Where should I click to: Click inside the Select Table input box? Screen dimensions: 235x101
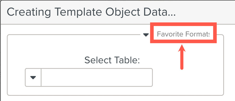click(97, 78)
